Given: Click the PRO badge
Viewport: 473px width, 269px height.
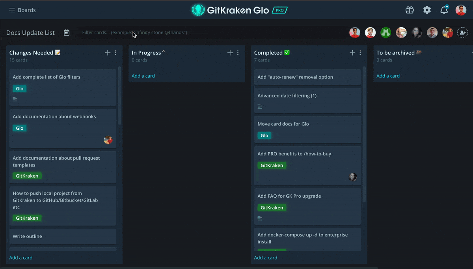Looking at the screenshot, I should [x=280, y=10].
